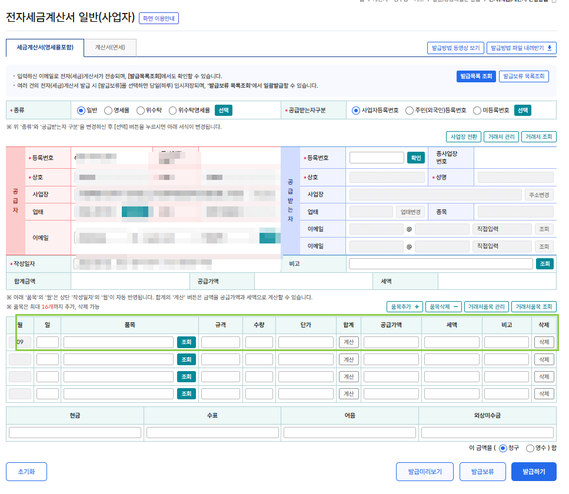Image resolution: width=569 pixels, height=494 pixels.
Task: Click first item row 조회 button
Action: point(186,342)
